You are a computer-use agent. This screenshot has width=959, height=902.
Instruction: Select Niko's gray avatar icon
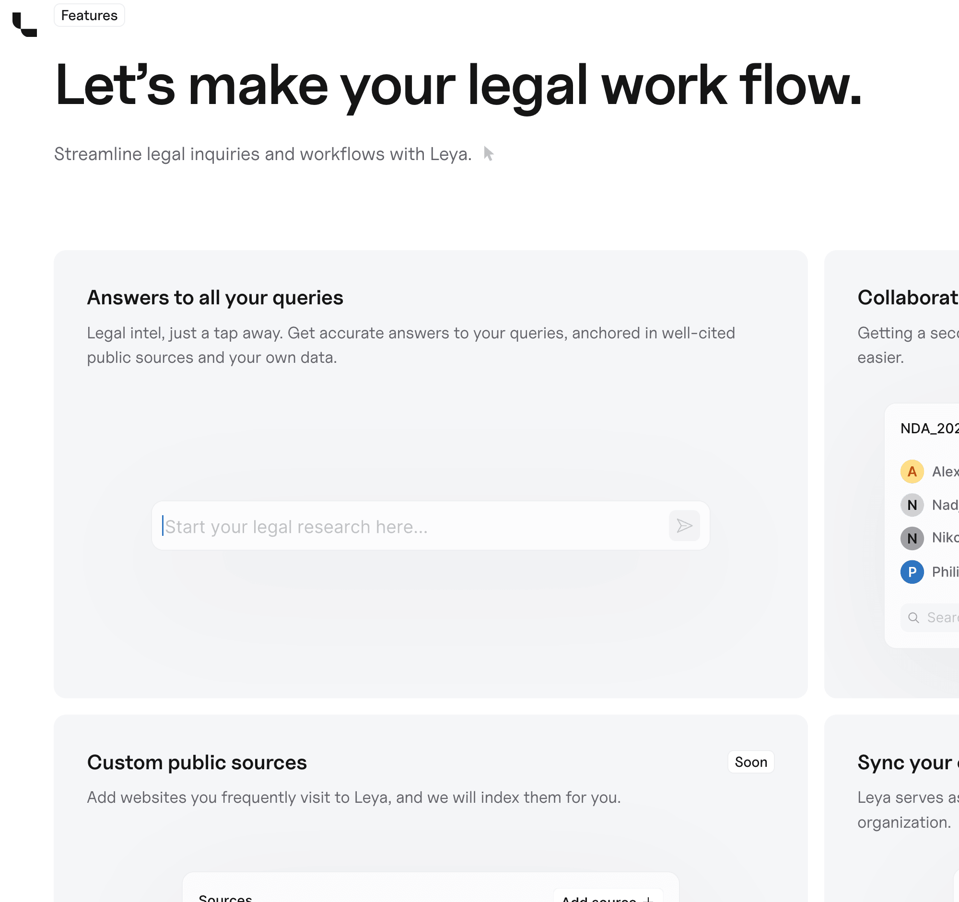pos(912,539)
